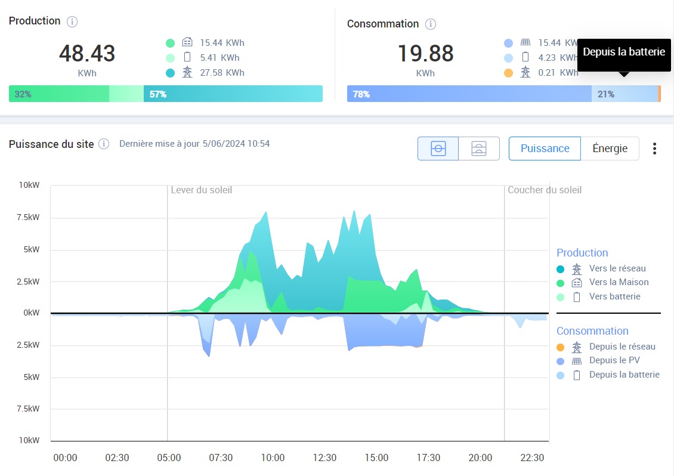Click the 78% segment of the consumption bar
Screen dimensions: 674x476
tap(469, 94)
